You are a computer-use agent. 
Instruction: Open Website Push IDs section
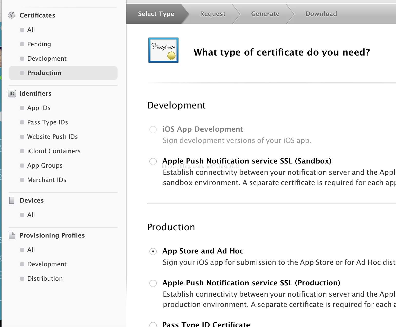click(x=52, y=137)
